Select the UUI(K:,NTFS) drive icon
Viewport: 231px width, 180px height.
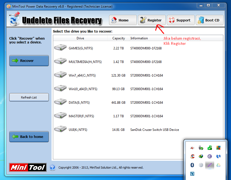point(60,129)
